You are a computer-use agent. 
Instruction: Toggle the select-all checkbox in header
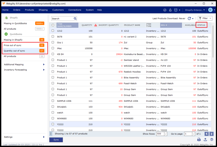(x=53, y=25)
